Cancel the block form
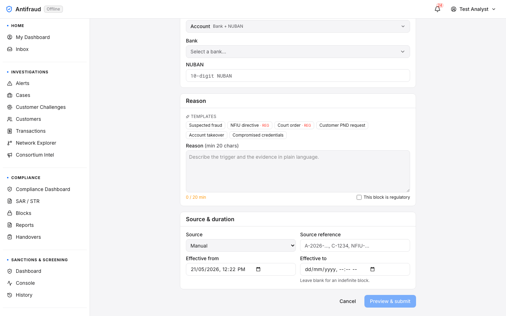This screenshot has height=316, width=506. (x=348, y=301)
